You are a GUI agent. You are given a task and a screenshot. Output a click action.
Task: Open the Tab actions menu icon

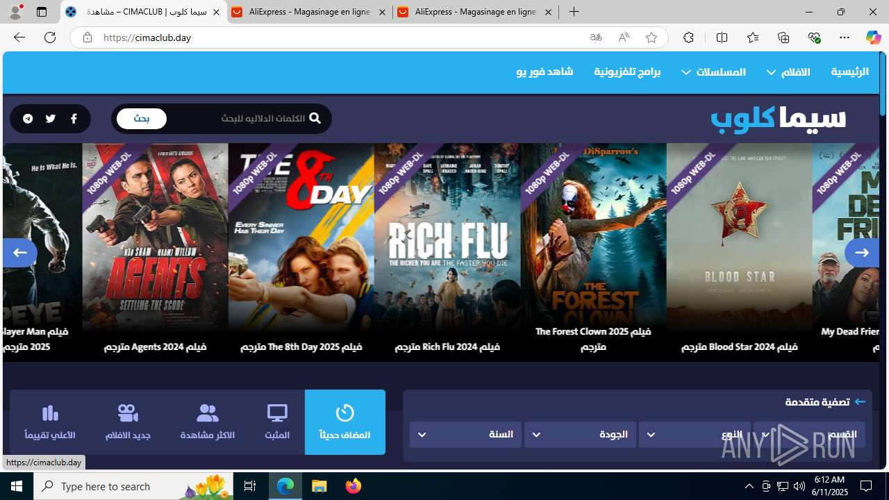click(x=42, y=12)
